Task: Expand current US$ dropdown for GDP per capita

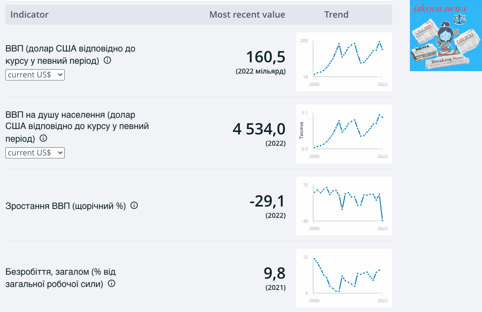Action: coord(35,153)
